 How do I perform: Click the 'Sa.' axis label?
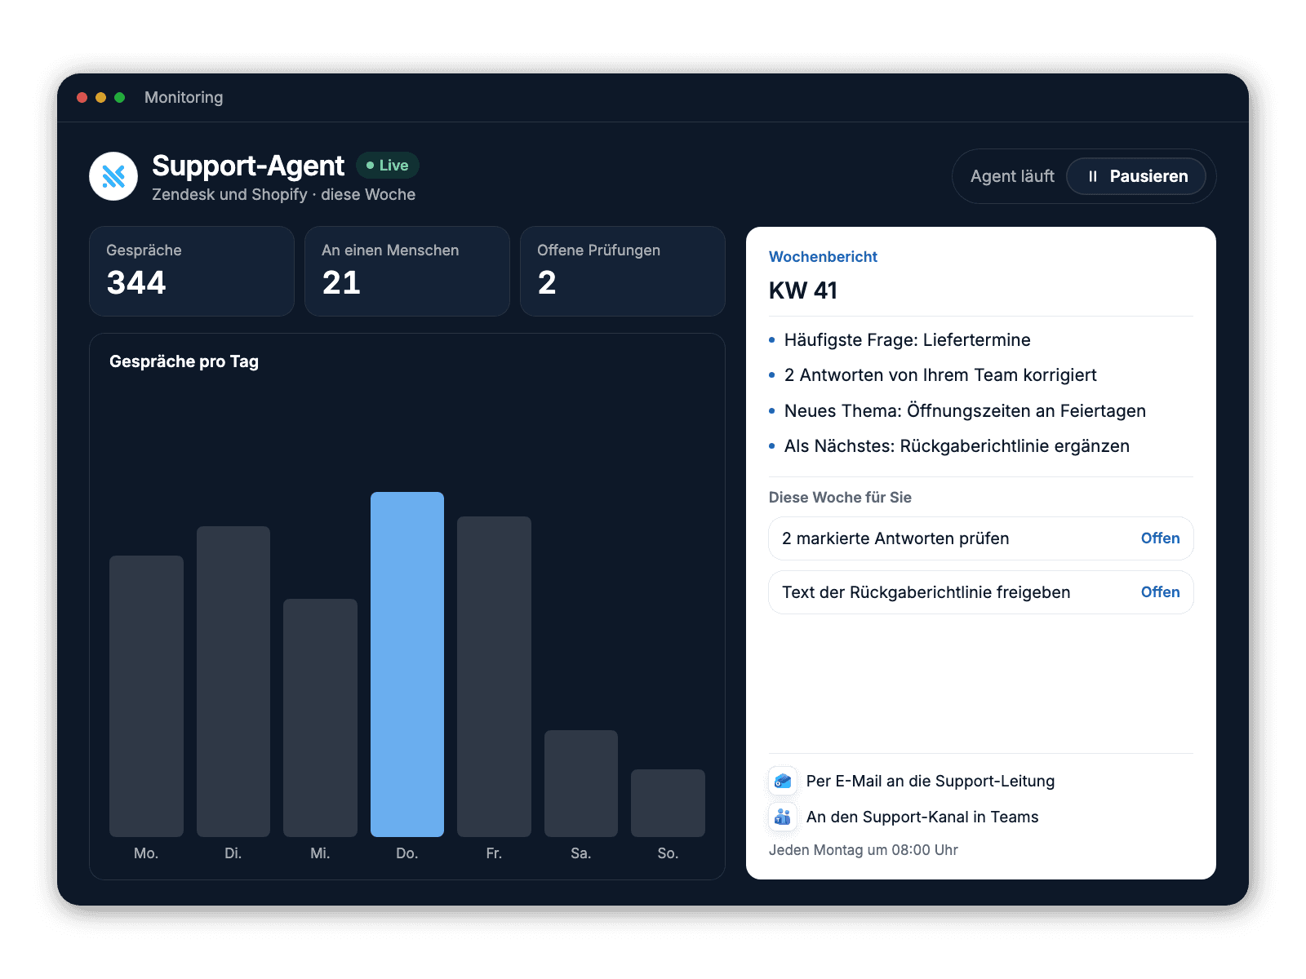pyautogui.click(x=581, y=853)
